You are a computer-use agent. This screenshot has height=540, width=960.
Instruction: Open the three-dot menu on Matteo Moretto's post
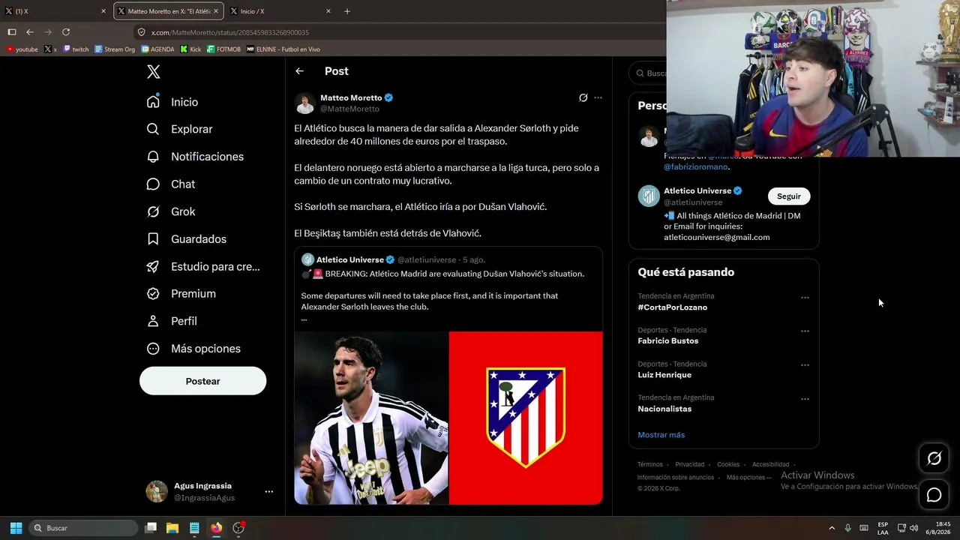coord(598,97)
